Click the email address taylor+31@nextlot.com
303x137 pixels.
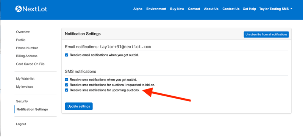pos(125,47)
